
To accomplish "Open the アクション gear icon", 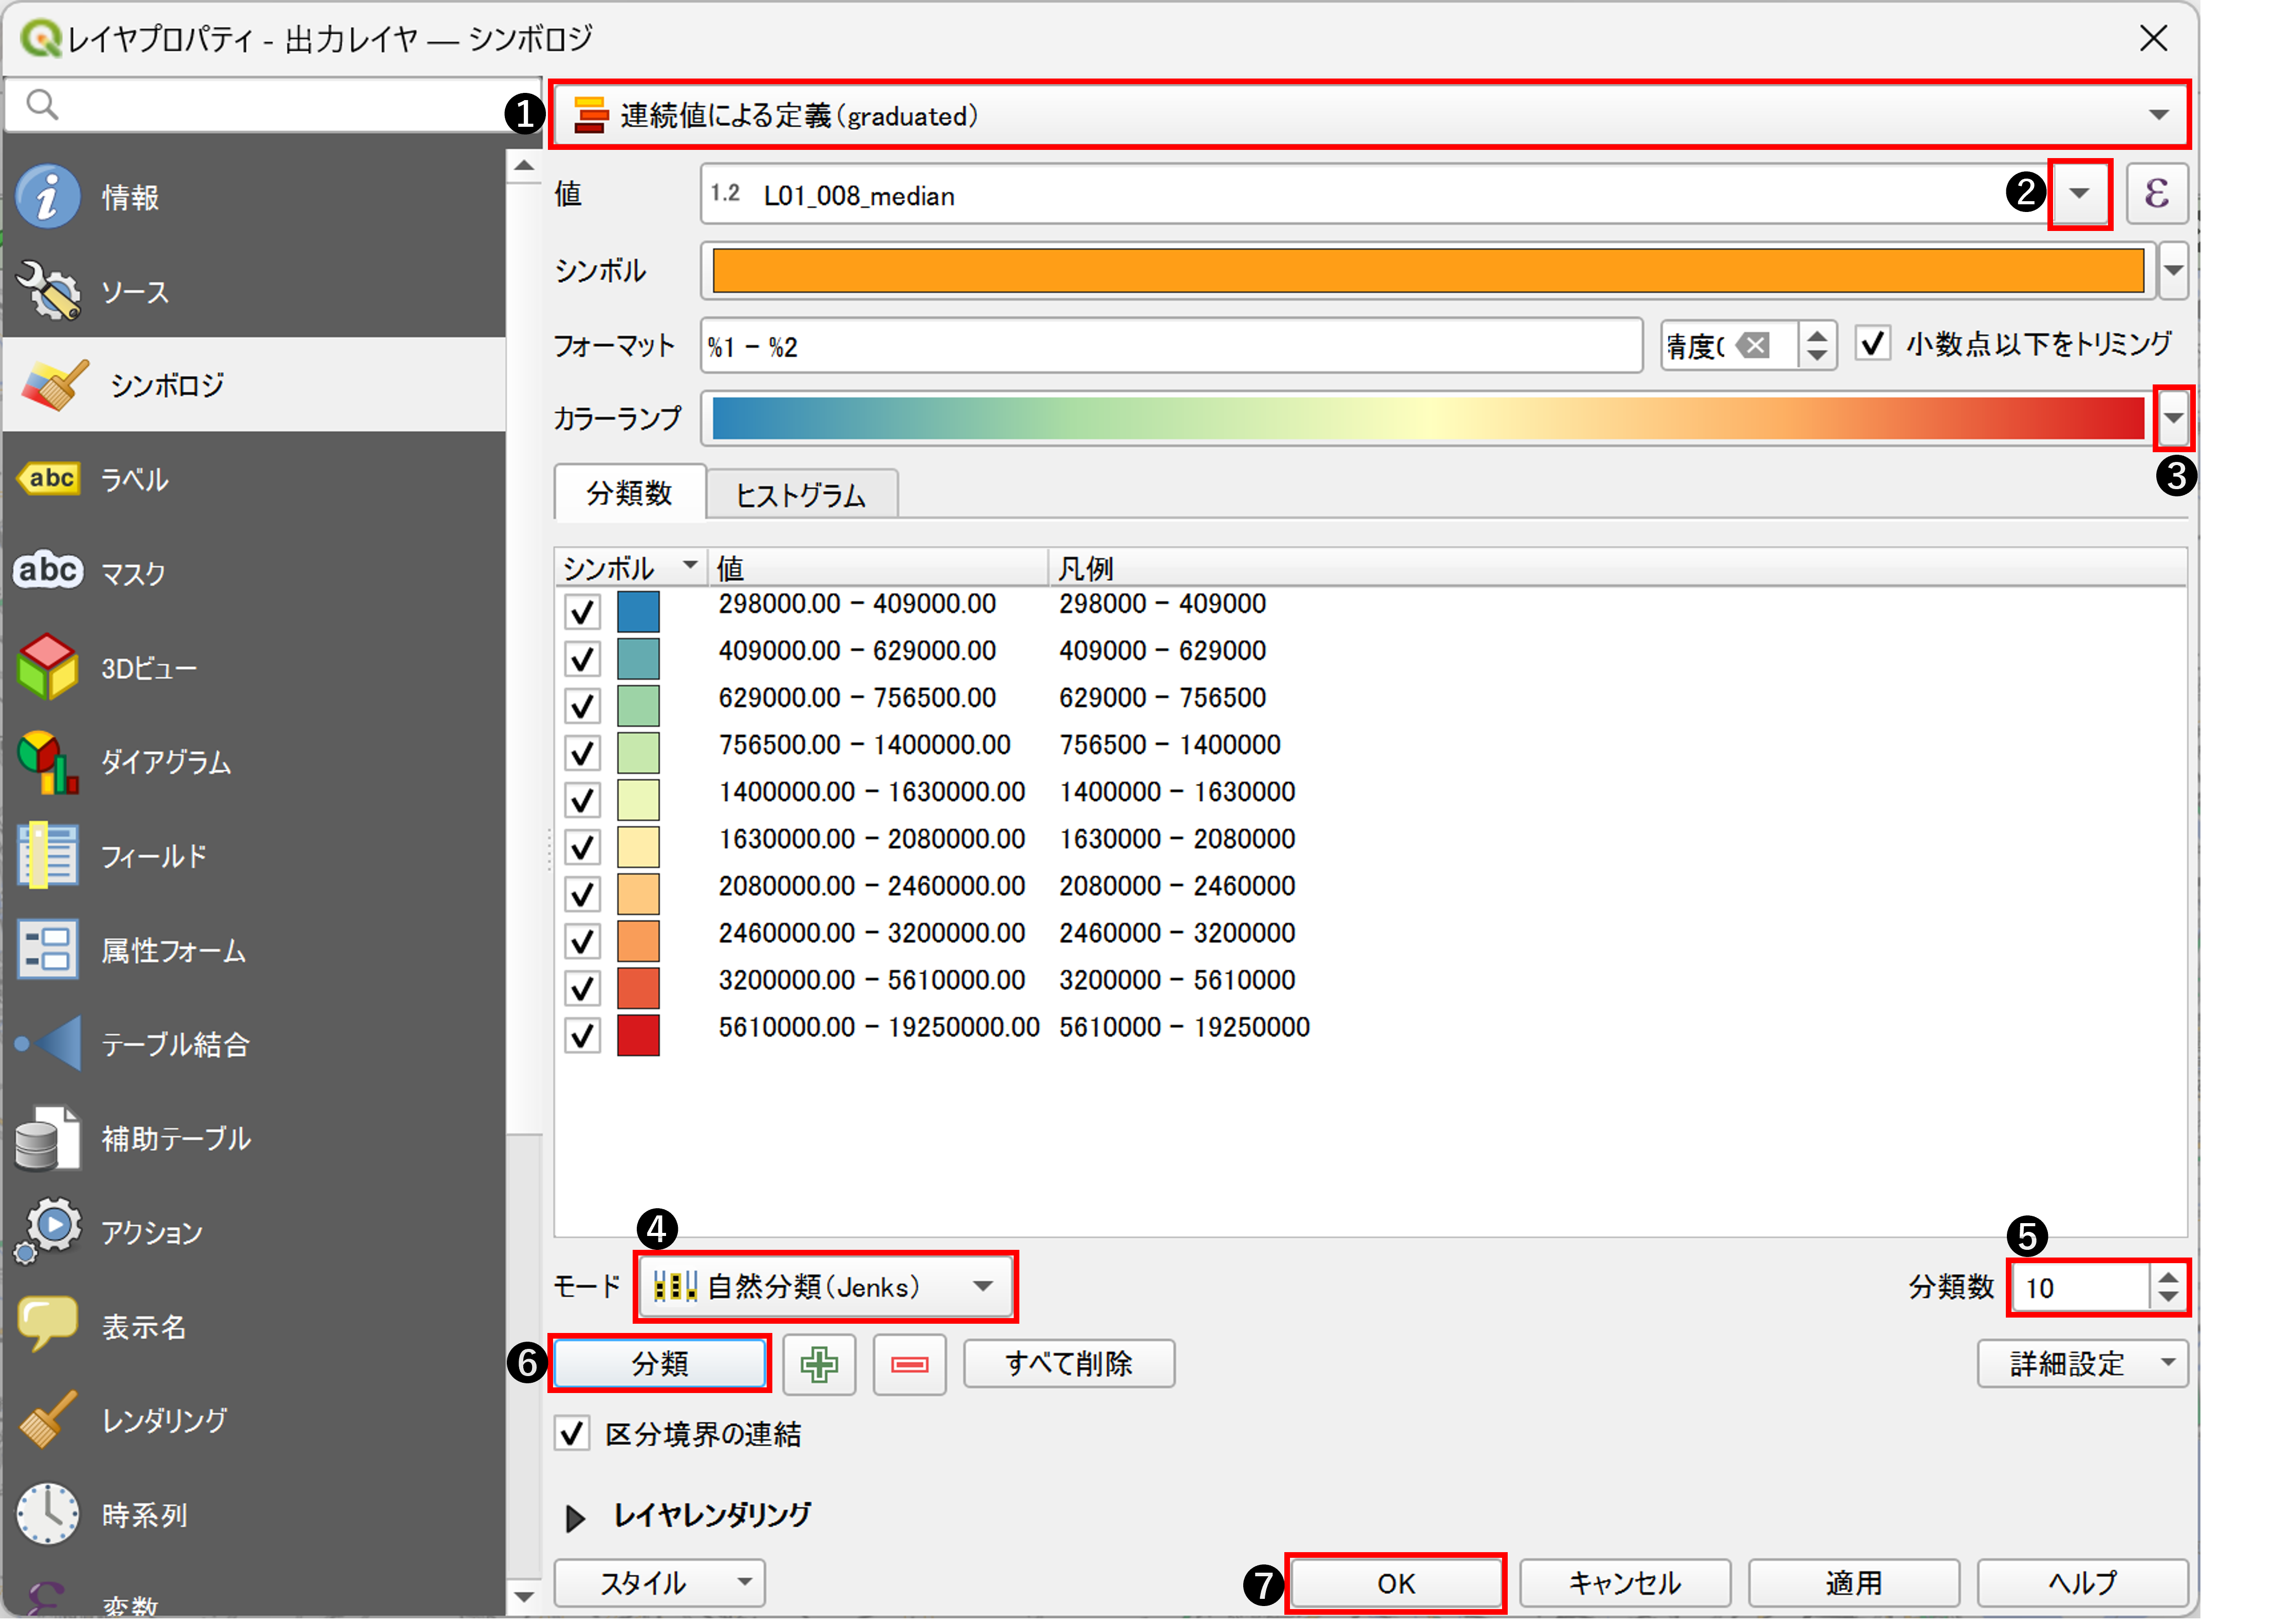I will (x=47, y=1230).
